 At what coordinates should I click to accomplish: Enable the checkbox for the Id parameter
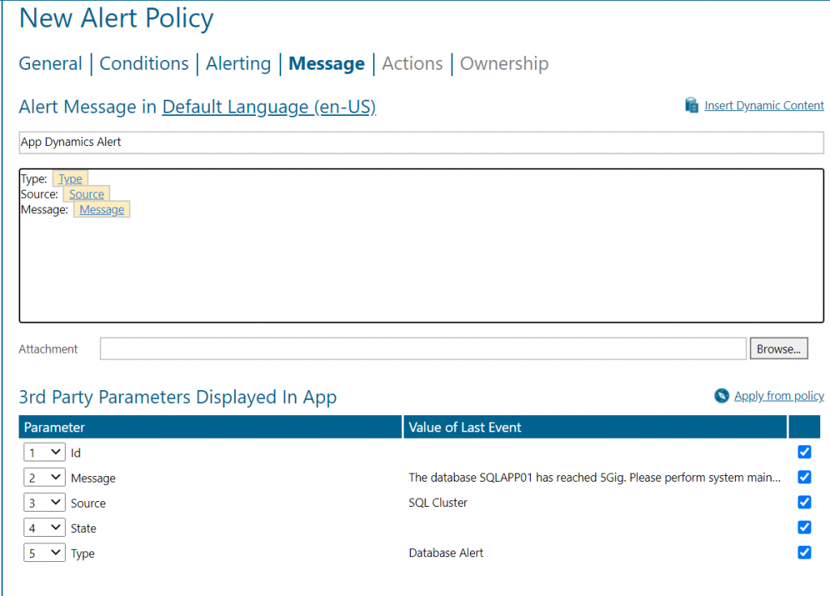click(804, 452)
